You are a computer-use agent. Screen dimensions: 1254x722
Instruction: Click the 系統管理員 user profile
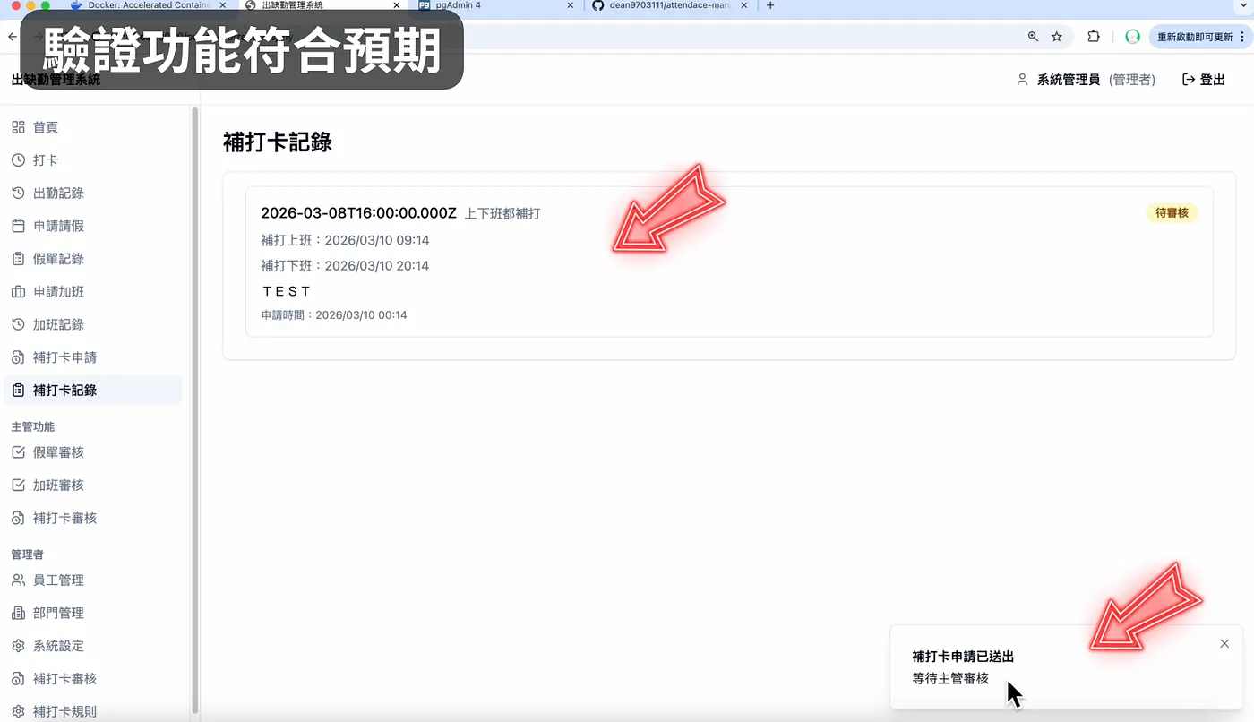(1086, 80)
